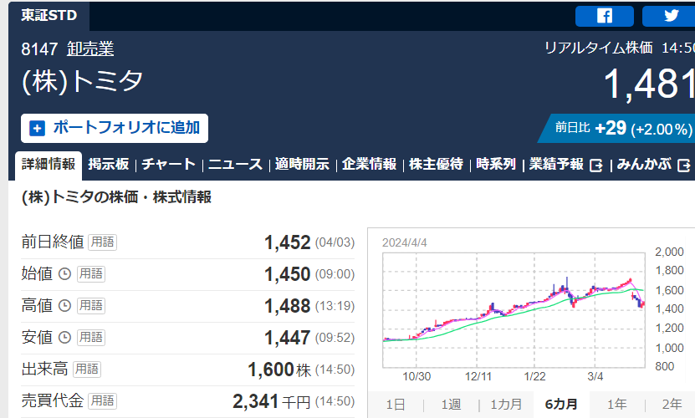Image resolution: width=695 pixels, height=418 pixels.
Task: Open 用語 glossary for 出来高
Action: tap(87, 370)
